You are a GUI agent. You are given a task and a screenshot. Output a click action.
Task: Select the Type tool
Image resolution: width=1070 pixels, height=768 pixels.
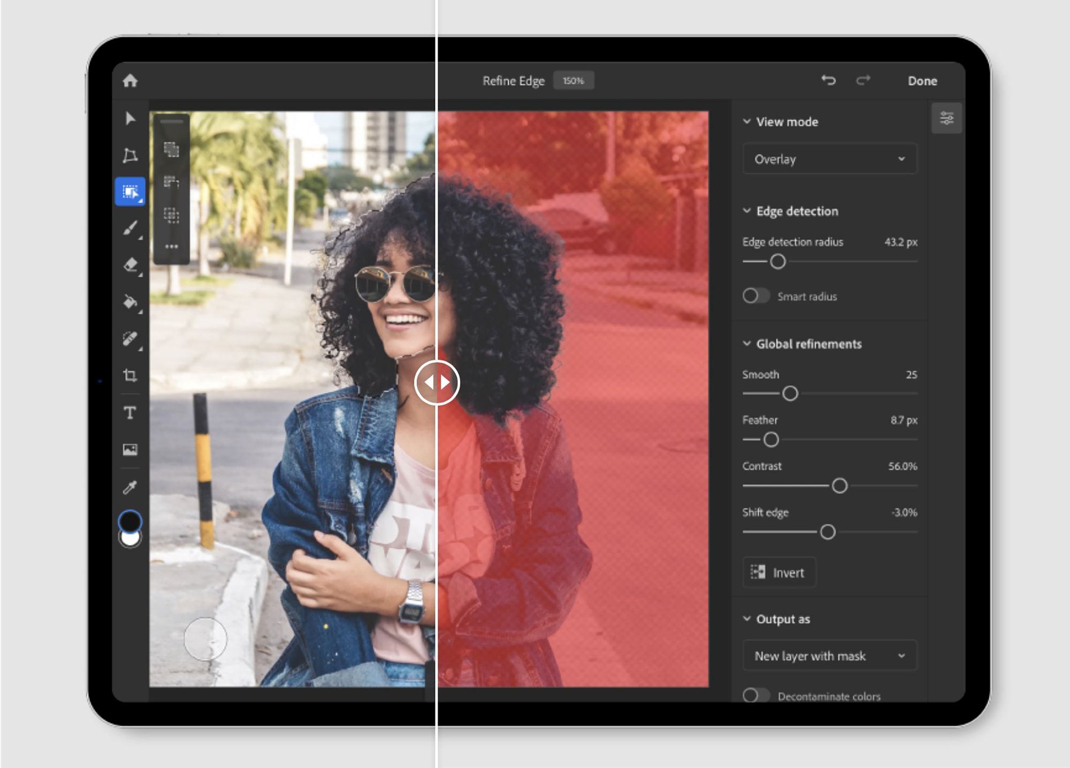(130, 412)
